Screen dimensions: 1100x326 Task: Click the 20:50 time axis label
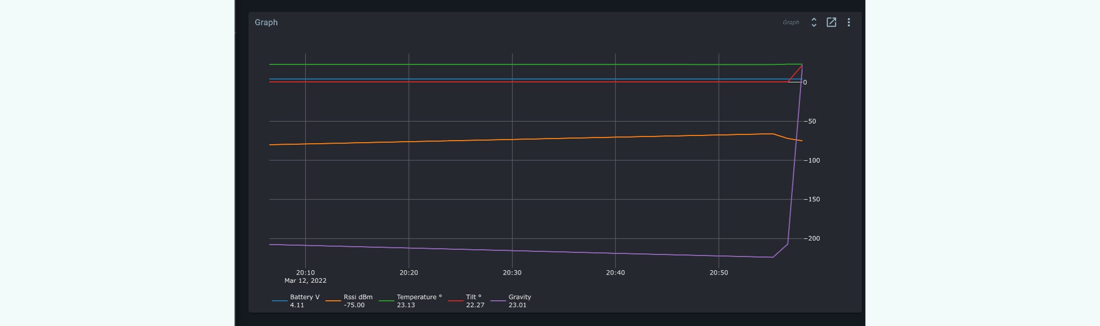[x=719, y=273]
